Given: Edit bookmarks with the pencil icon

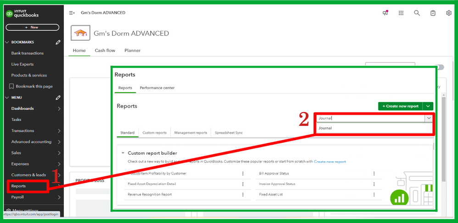Looking at the screenshot, I should (x=58, y=42).
